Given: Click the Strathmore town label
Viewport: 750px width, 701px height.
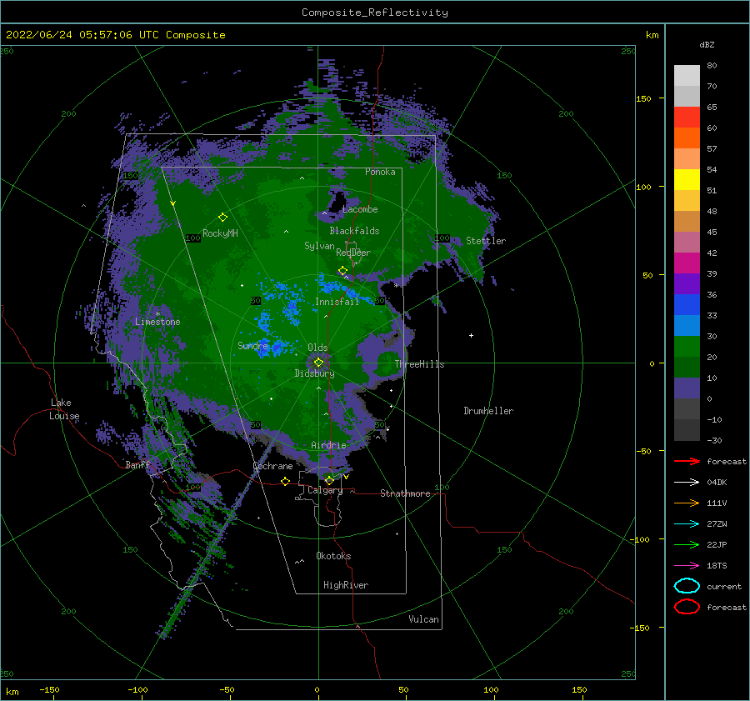Looking at the screenshot, I should coord(405,493).
